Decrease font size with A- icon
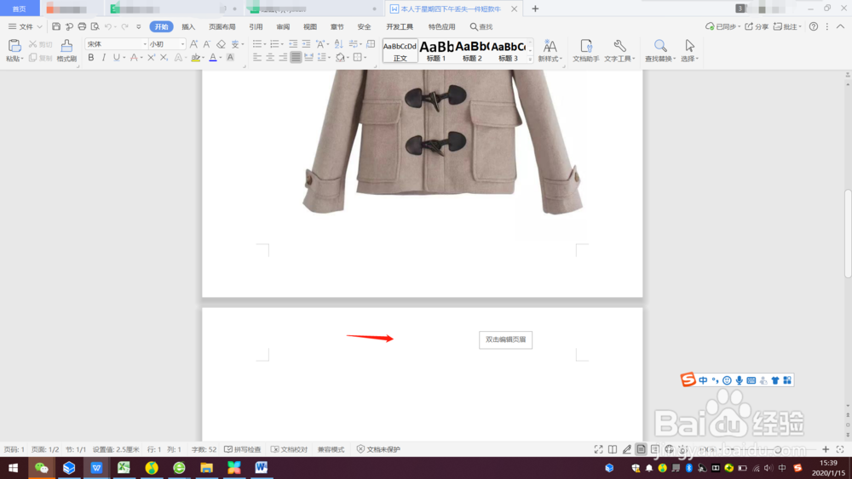This screenshot has height=479, width=852. [x=206, y=44]
